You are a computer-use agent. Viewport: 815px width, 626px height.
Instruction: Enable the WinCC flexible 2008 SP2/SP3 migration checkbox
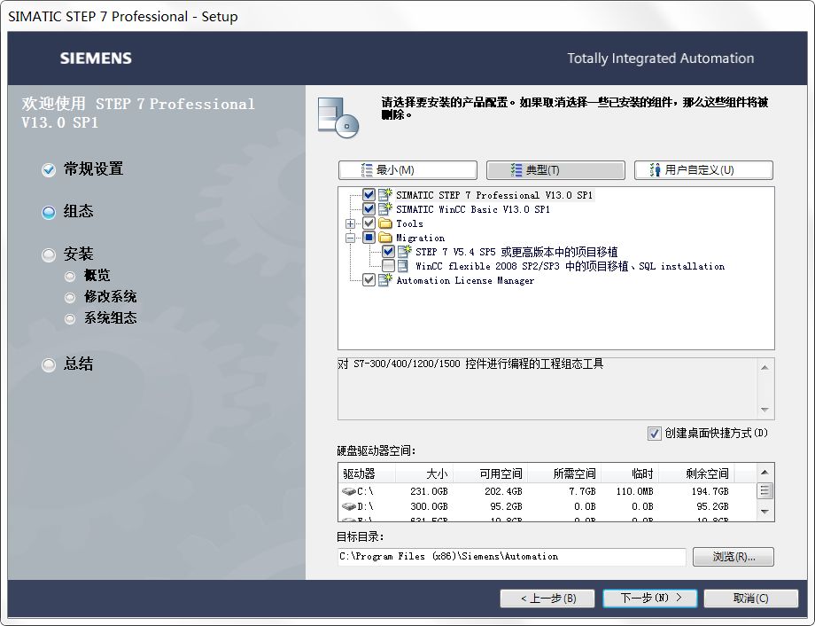tap(387, 265)
